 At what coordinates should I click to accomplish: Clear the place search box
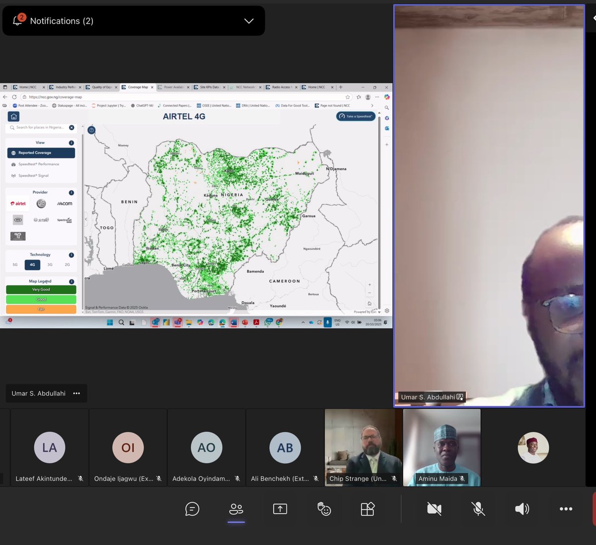click(x=72, y=128)
